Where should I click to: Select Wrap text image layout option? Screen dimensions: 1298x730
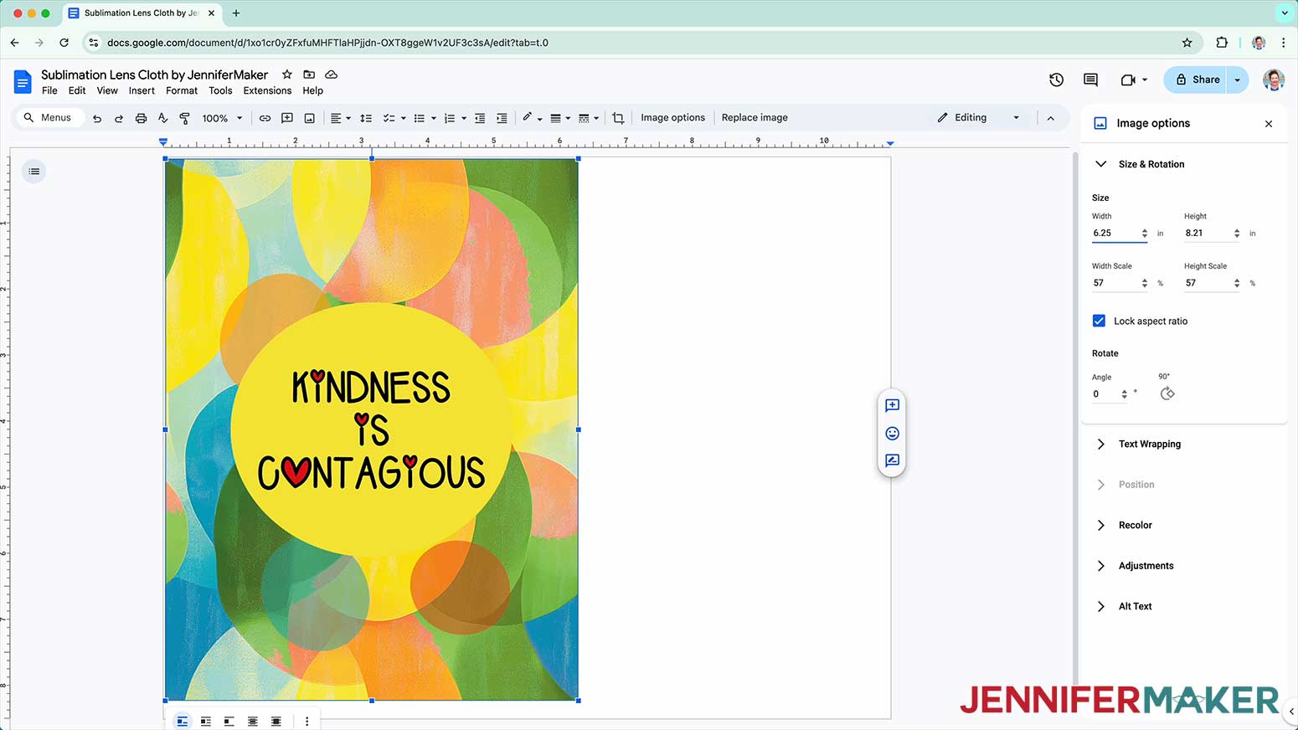205,722
